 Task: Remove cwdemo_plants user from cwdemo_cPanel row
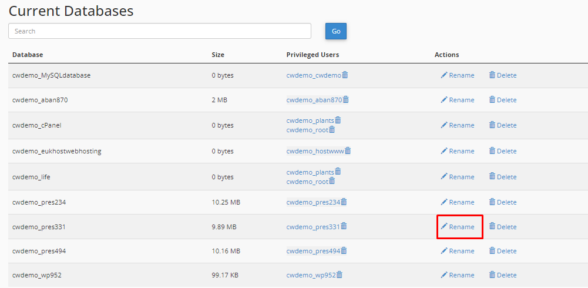pyautogui.click(x=338, y=120)
